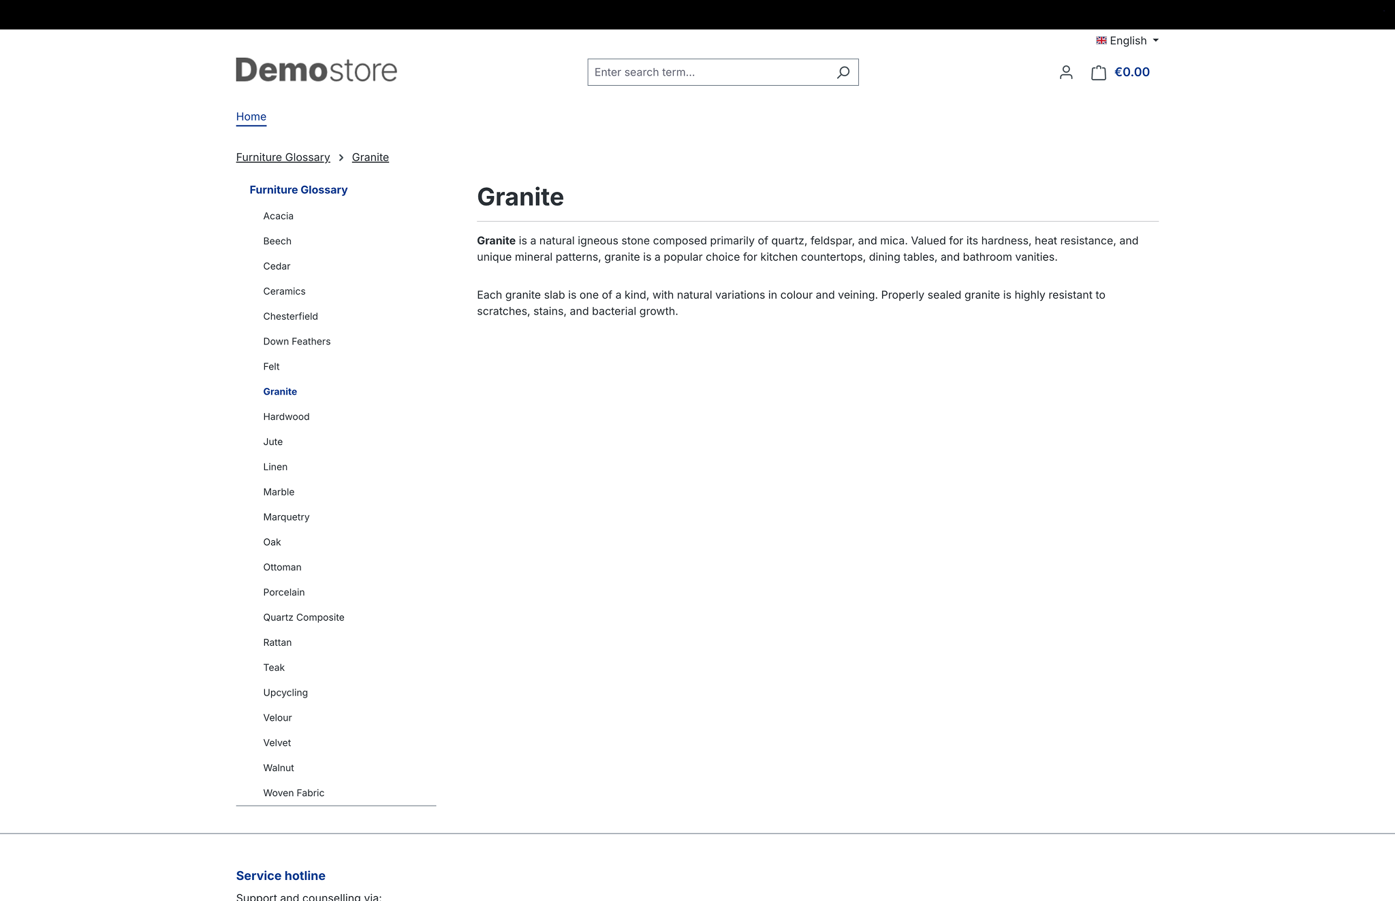Click the UK flag icon

click(1101, 41)
